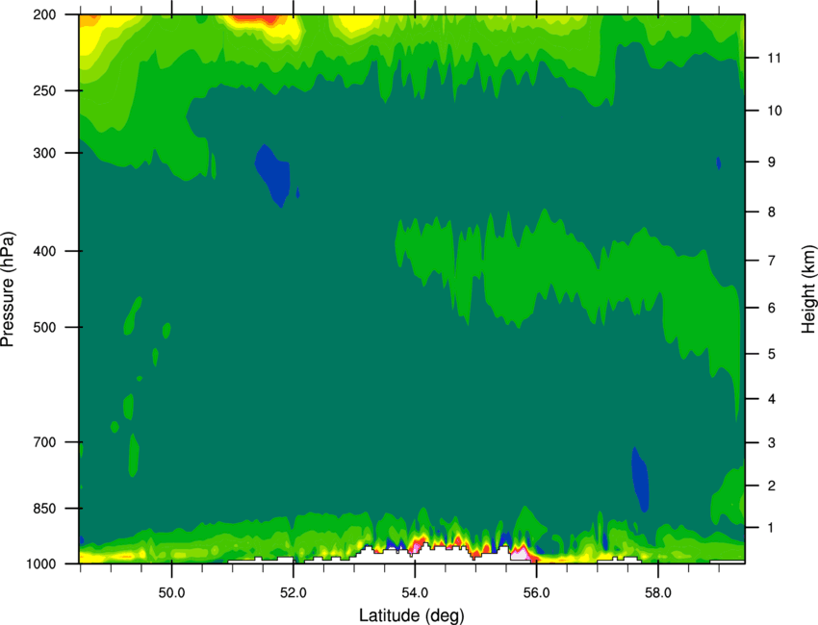Viewport: 818px width, 625px height.
Task: Pick the 6 km height label
Action: (x=772, y=308)
